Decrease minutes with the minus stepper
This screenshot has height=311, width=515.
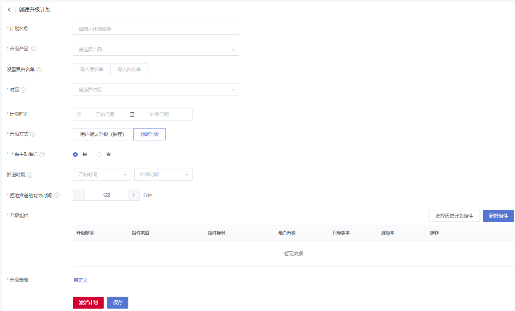(x=79, y=195)
